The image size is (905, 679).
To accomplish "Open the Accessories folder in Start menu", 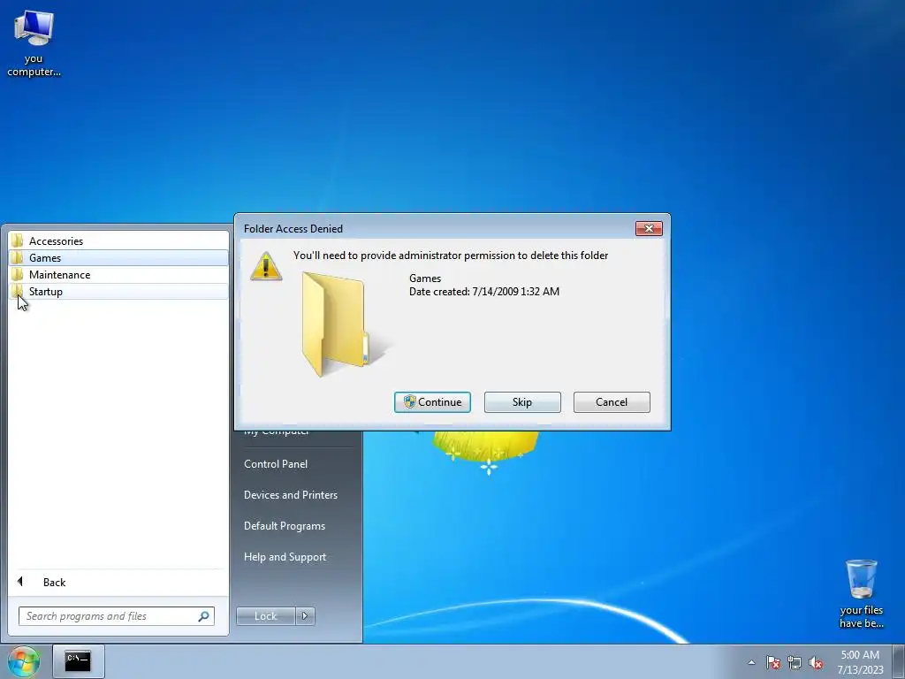I will pos(118,241).
